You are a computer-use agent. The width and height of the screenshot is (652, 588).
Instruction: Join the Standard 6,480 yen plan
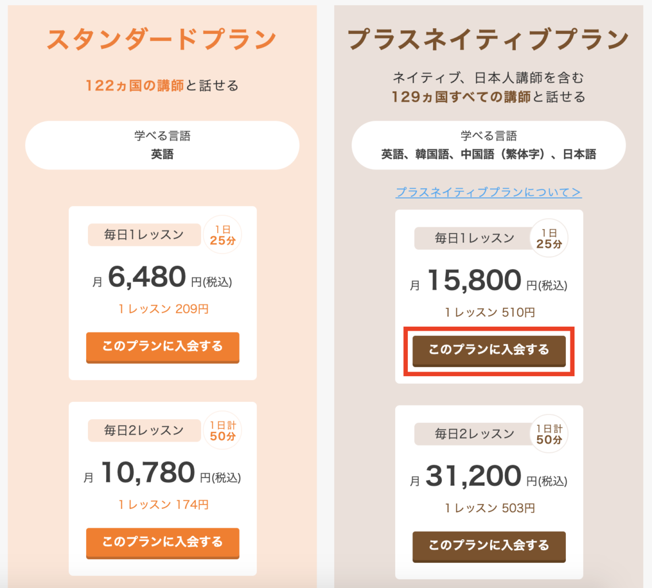(x=163, y=347)
